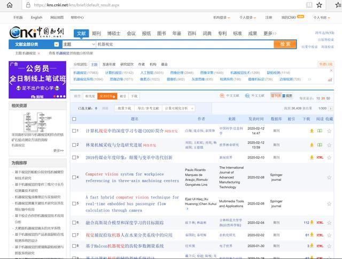Open the online reading icon for result 2

(320, 144)
